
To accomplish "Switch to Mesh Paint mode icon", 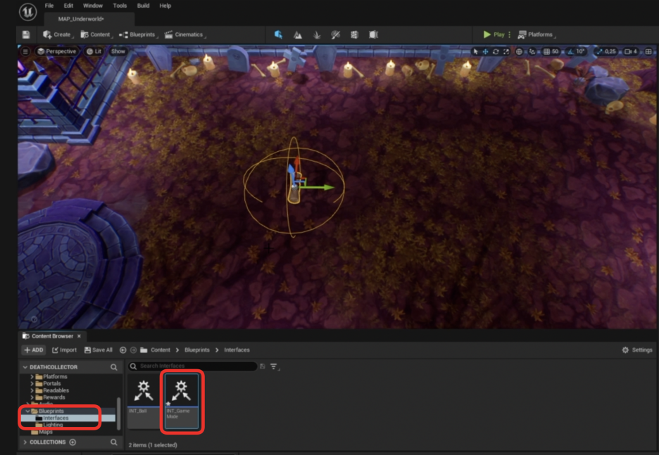I will point(335,35).
